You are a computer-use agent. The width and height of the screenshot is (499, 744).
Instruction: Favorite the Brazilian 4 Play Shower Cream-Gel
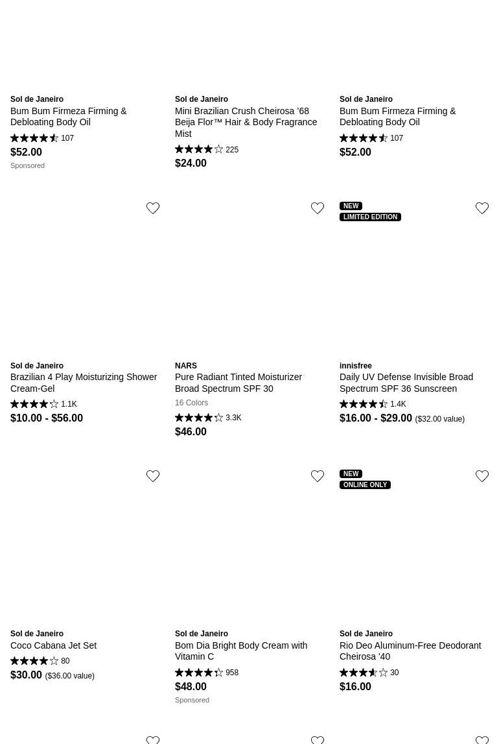pos(153,208)
